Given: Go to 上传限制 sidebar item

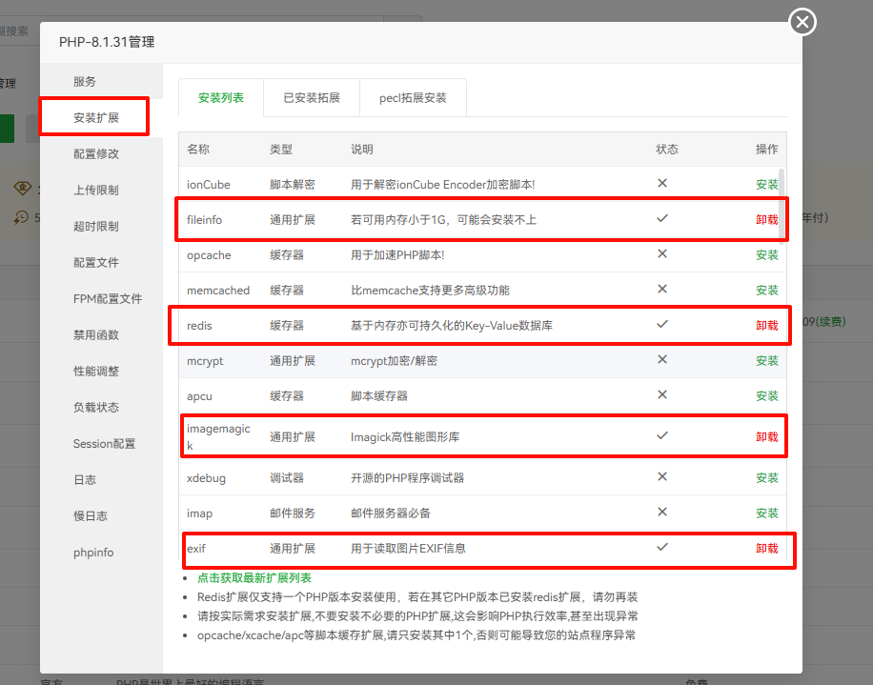Looking at the screenshot, I should [x=95, y=191].
